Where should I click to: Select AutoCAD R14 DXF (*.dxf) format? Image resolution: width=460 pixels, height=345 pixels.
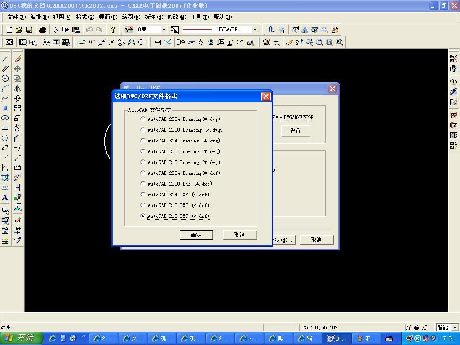pos(175,195)
